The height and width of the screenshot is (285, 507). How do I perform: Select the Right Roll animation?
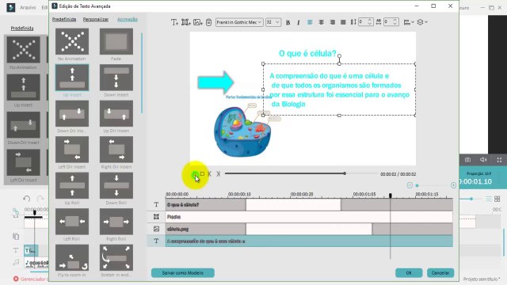116,222
